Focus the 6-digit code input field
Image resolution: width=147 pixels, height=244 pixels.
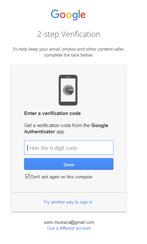[x=69, y=148]
